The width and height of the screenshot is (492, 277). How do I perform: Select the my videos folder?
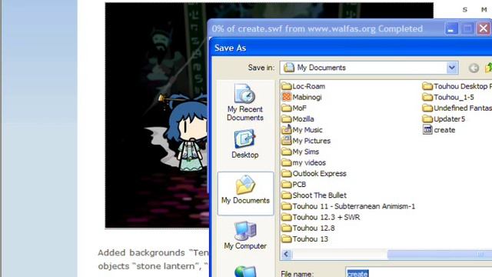pyautogui.click(x=304, y=162)
